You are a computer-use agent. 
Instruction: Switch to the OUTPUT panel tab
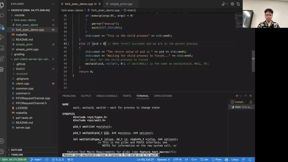pos(86,96)
